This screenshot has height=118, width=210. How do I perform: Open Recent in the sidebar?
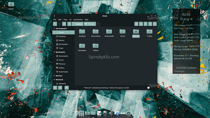64,40
